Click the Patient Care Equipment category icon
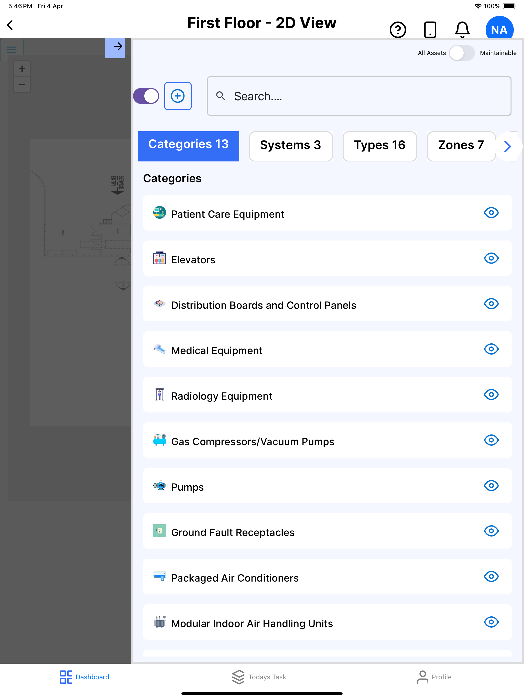 [x=159, y=213]
